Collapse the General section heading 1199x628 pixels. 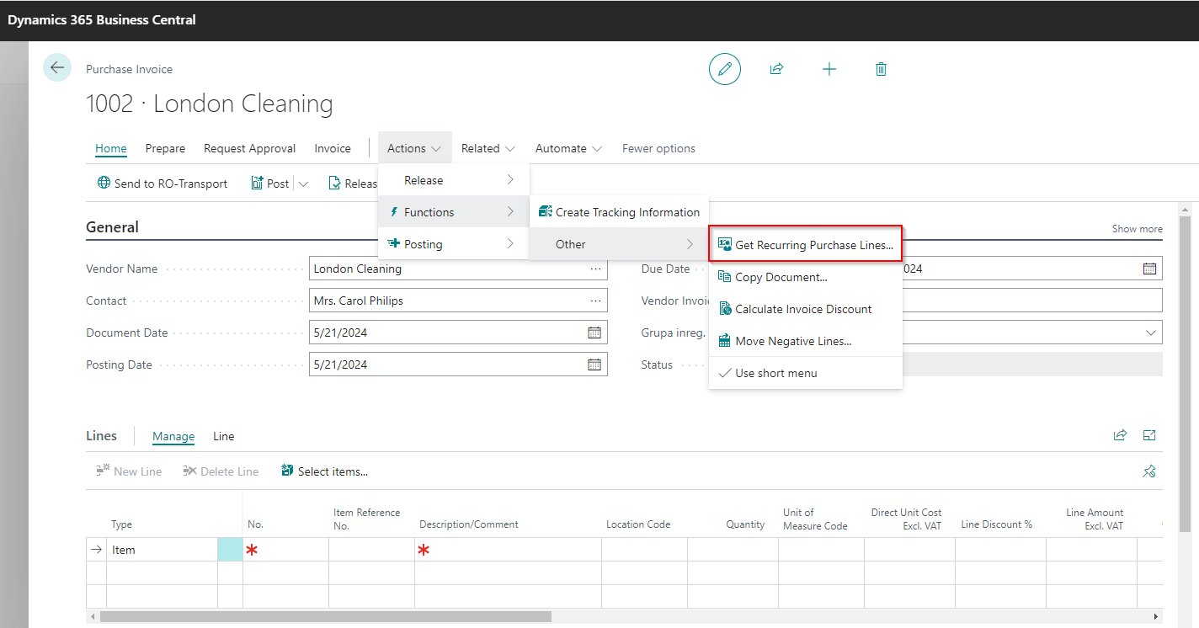point(112,227)
